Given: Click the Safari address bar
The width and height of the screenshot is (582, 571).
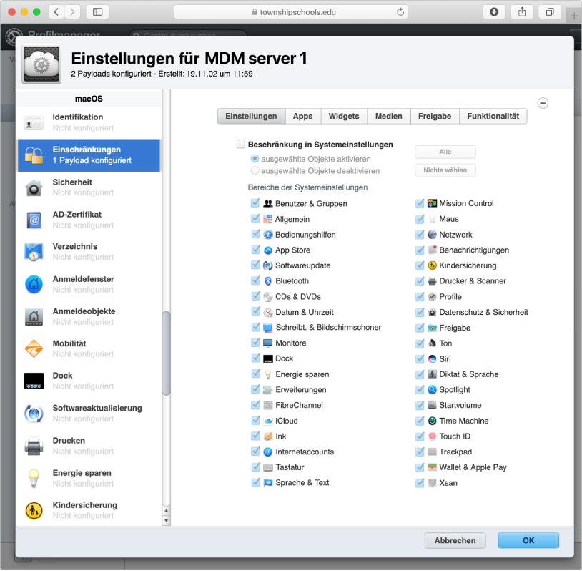Looking at the screenshot, I should 290,12.
